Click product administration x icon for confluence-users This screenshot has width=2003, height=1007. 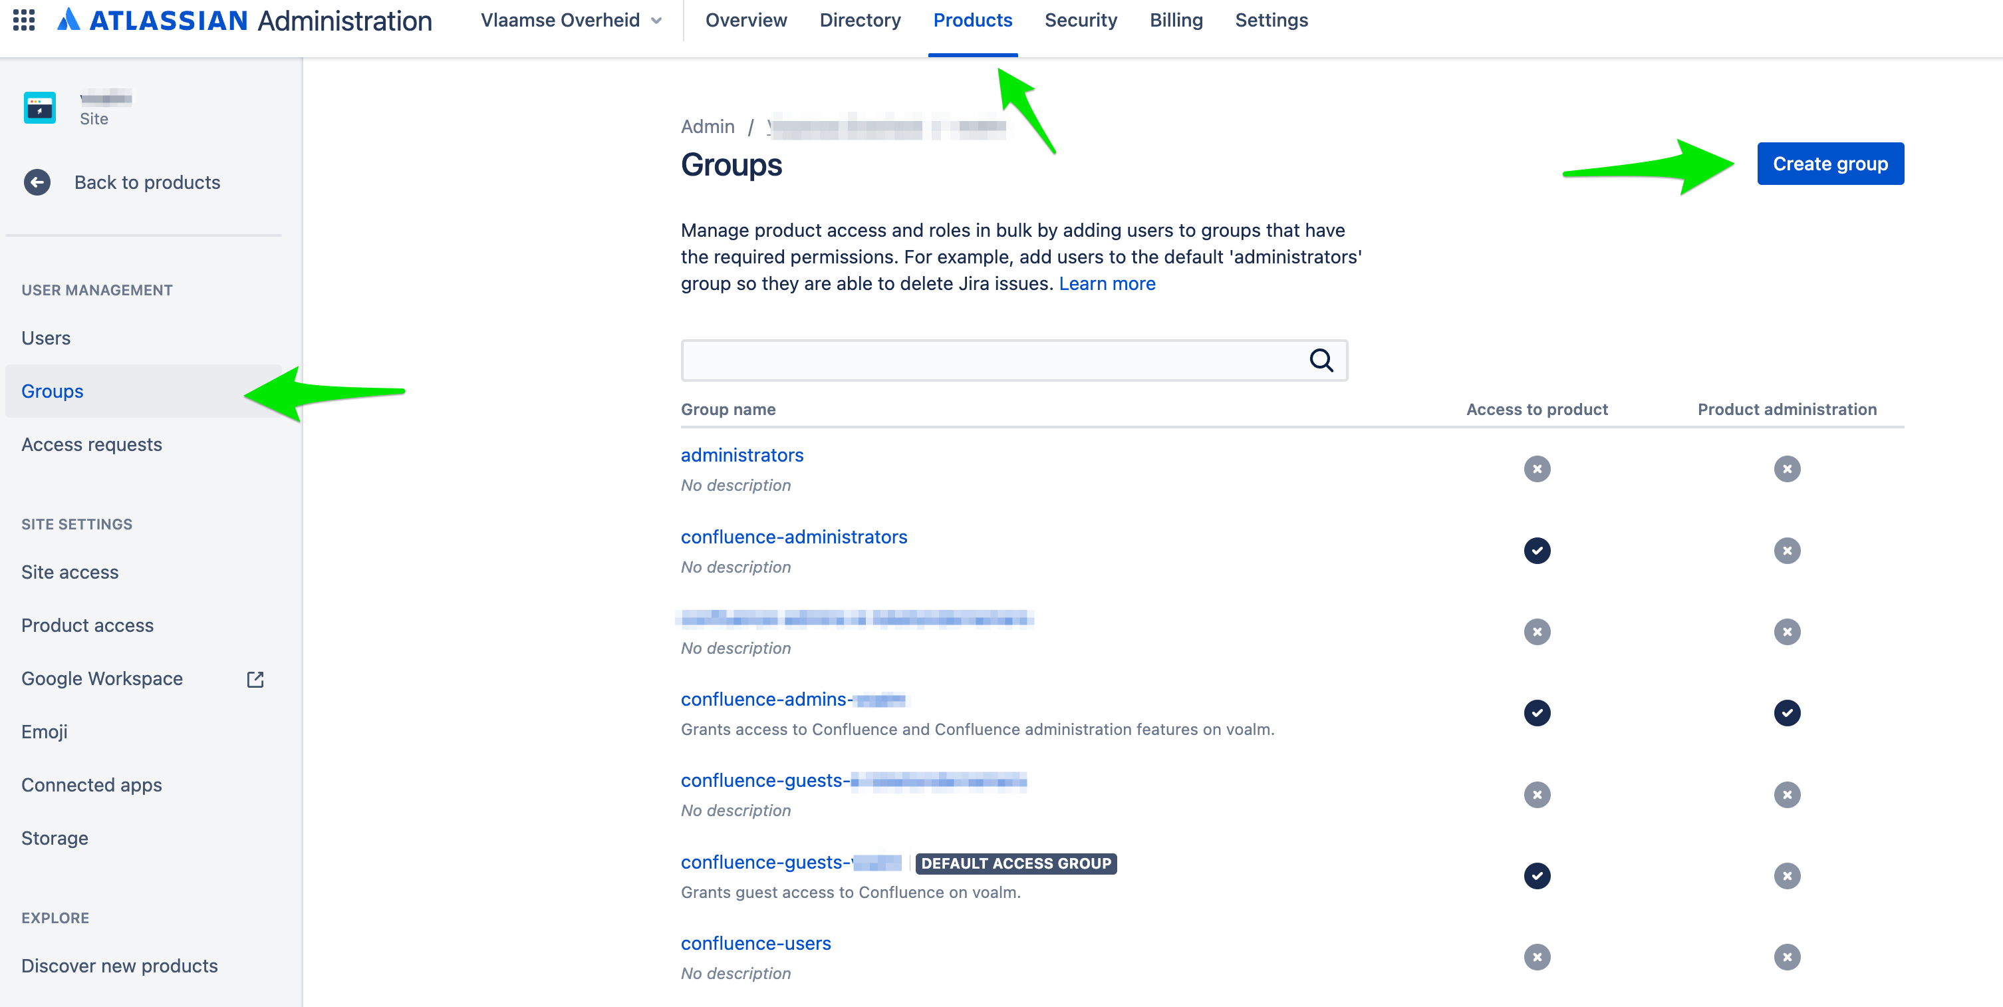[1786, 956]
